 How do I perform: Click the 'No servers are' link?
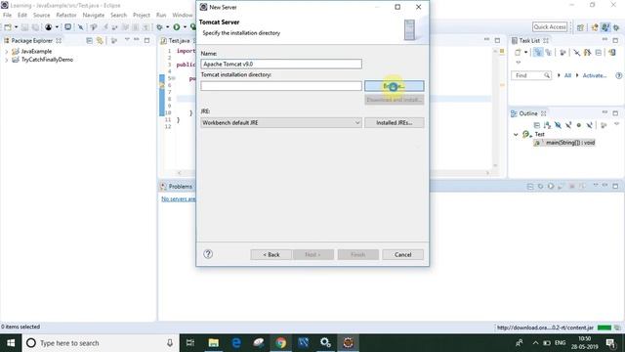(178, 198)
